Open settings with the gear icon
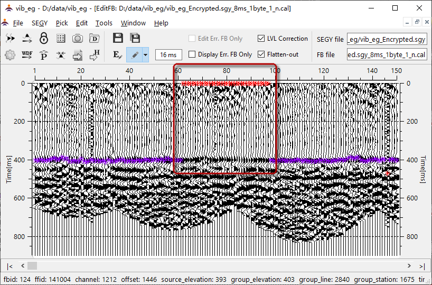432x285 pixels. pyautogui.click(x=10, y=55)
